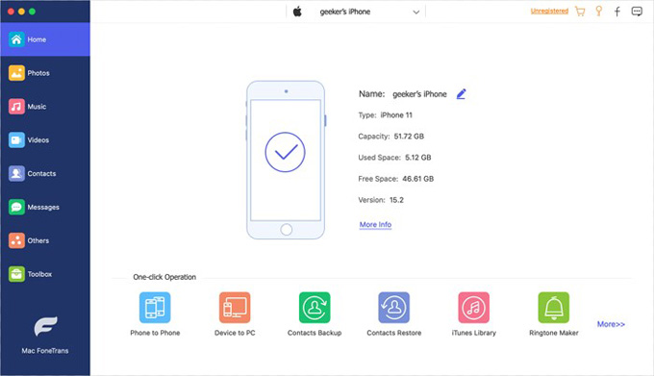Switch to Messages in sidebar
Viewport: 654px width, 376px height.
pos(45,207)
